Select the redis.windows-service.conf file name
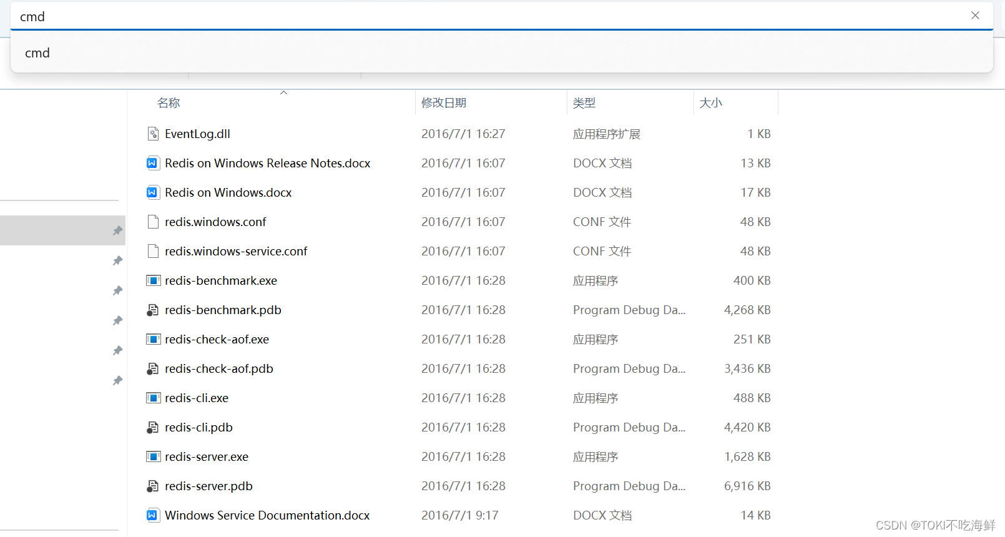1005x537 pixels. [236, 251]
